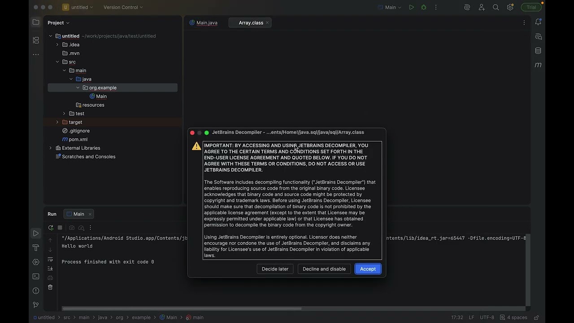Image resolution: width=574 pixels, height=323 pixels.
Task: Close the Array.class tab
Action: [x=267, y=23]
